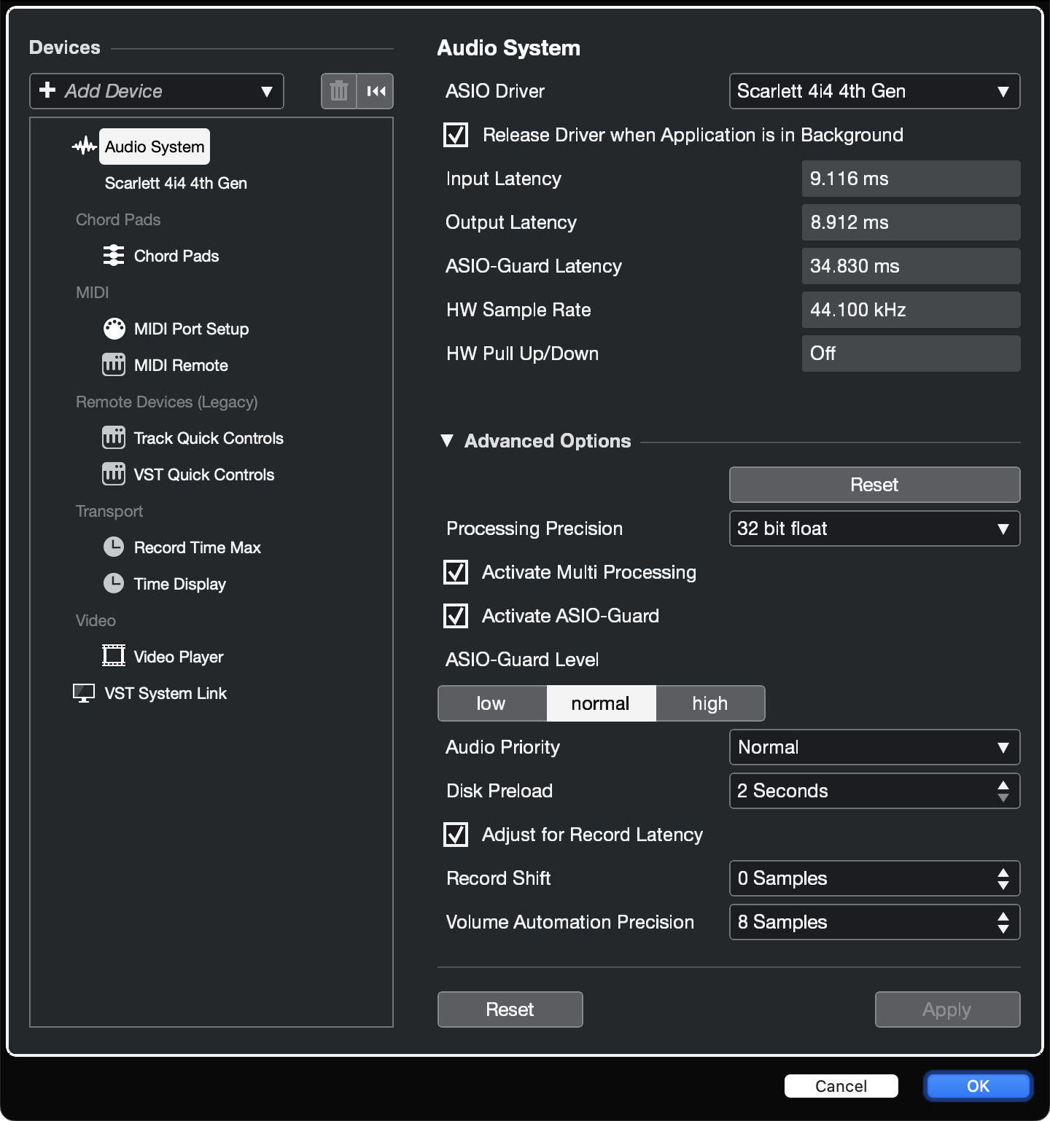The height and width of the screenshot is (1121, 1050).
Task: Open MIDI Port Setup via its icon
Action: tap(114, 329)
